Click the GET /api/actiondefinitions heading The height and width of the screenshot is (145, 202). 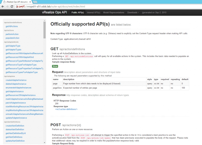[68, 49]
